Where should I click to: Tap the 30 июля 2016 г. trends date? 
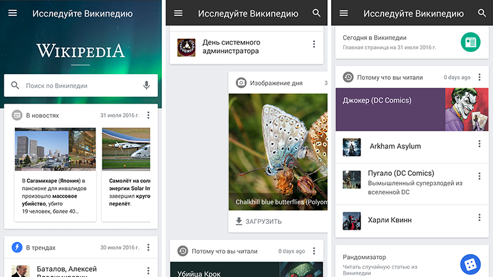pos(120,248)
